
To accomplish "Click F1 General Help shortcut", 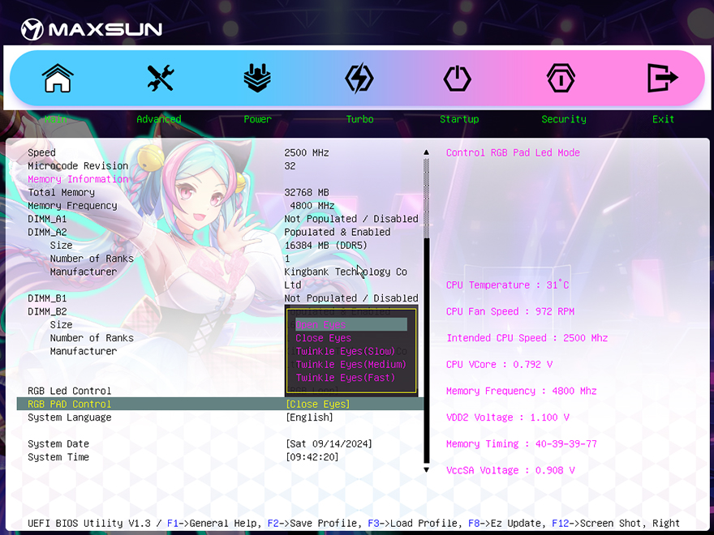I will point(214,523).
